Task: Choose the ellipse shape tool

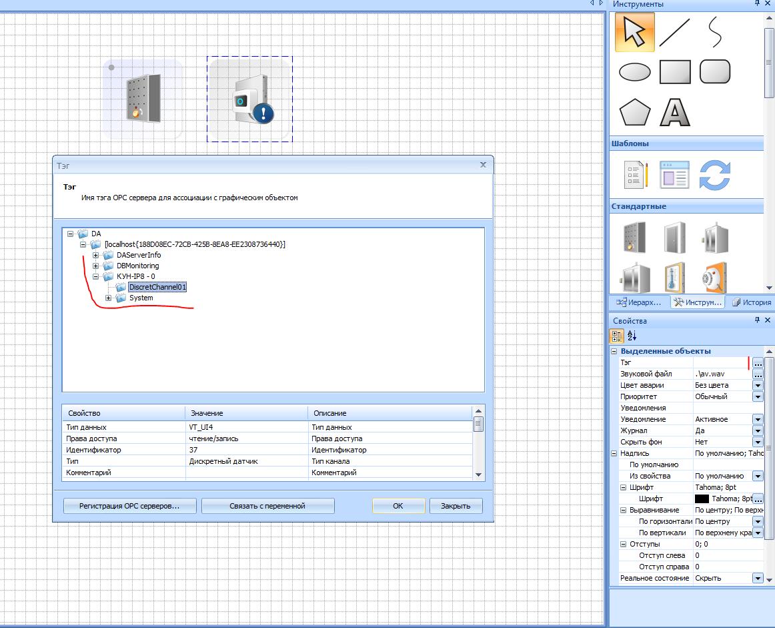Action: 634,72
